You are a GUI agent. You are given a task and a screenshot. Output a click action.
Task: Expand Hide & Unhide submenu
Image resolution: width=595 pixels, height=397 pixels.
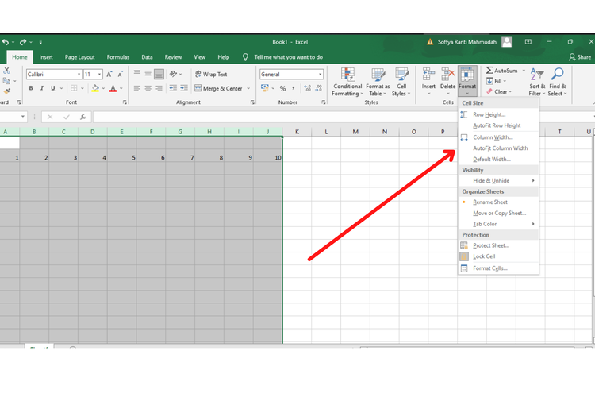click(x=498, y=180)
